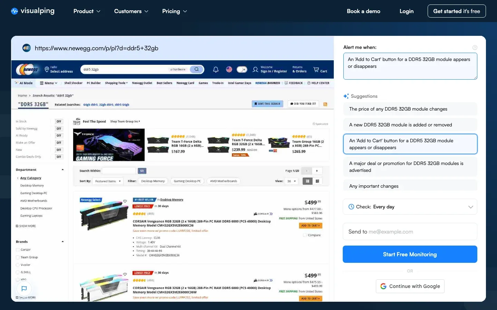Open the Check frequency Every day dropdown
Viewport: 497px width, 310px height.
click(410, 207)
